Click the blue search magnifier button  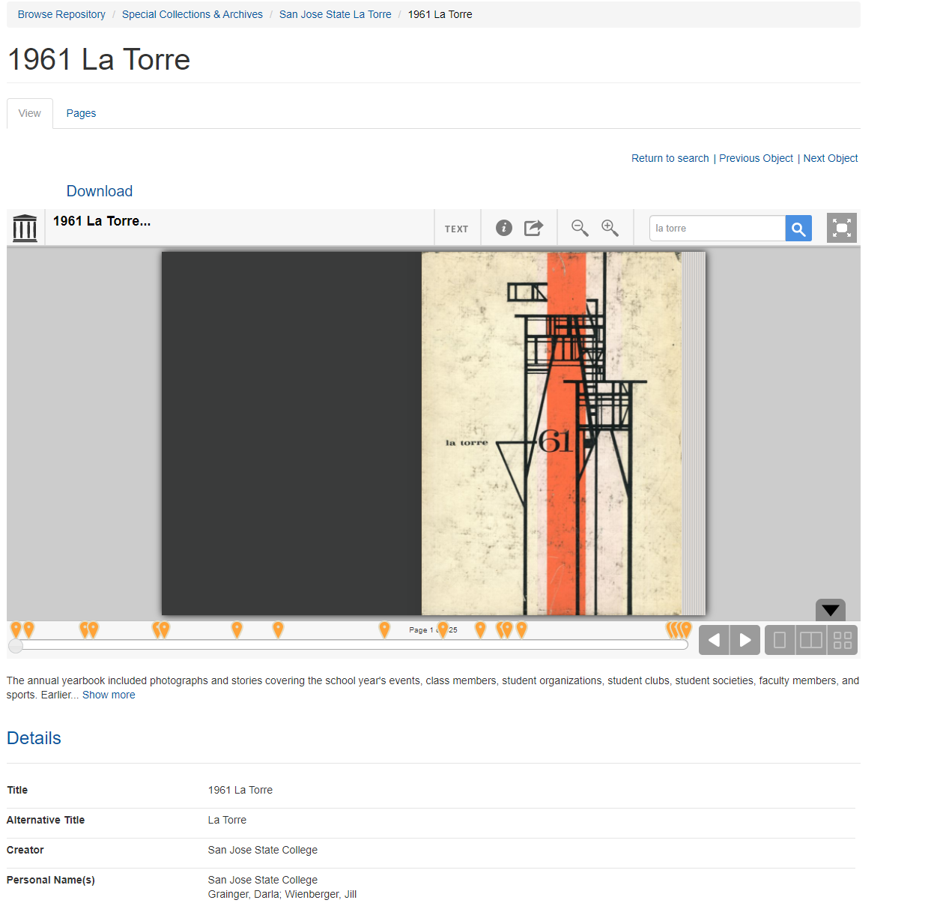pyautogui.click(x=798, y=229)
